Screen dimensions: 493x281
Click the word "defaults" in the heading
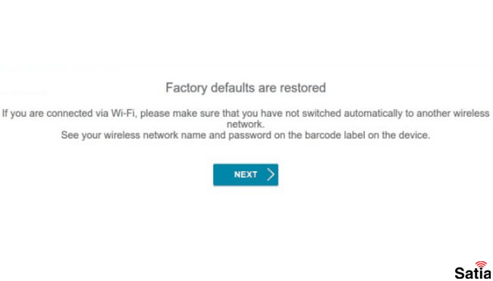pyautogui.click(x=234, y=88)
